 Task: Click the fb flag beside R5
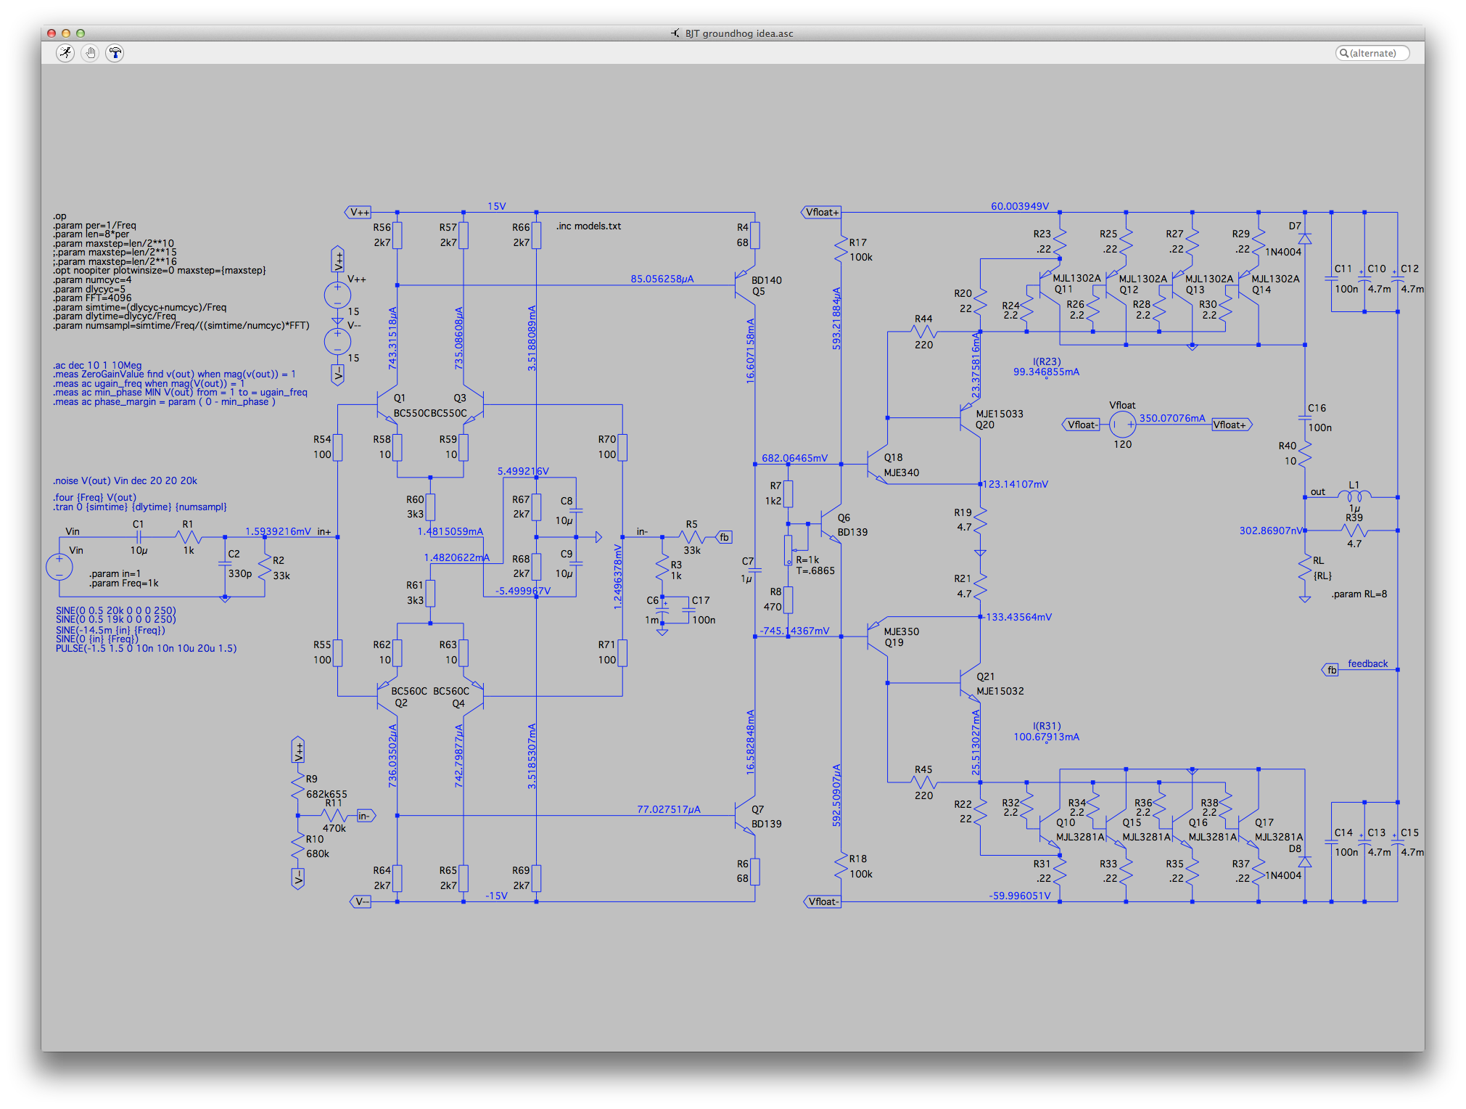(x=724, y=537)
